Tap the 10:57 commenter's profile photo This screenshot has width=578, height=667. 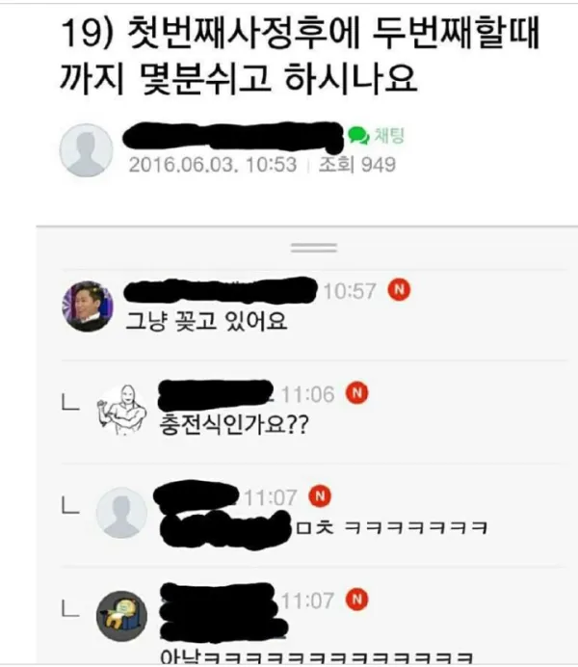point(88,307)
